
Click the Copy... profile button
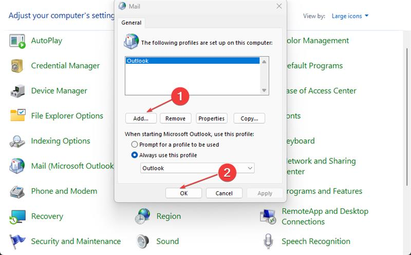pyautogui.click(x=249, y=118)
